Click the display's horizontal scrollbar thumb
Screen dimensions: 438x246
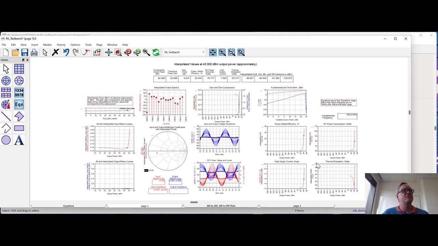click(194, 202)
